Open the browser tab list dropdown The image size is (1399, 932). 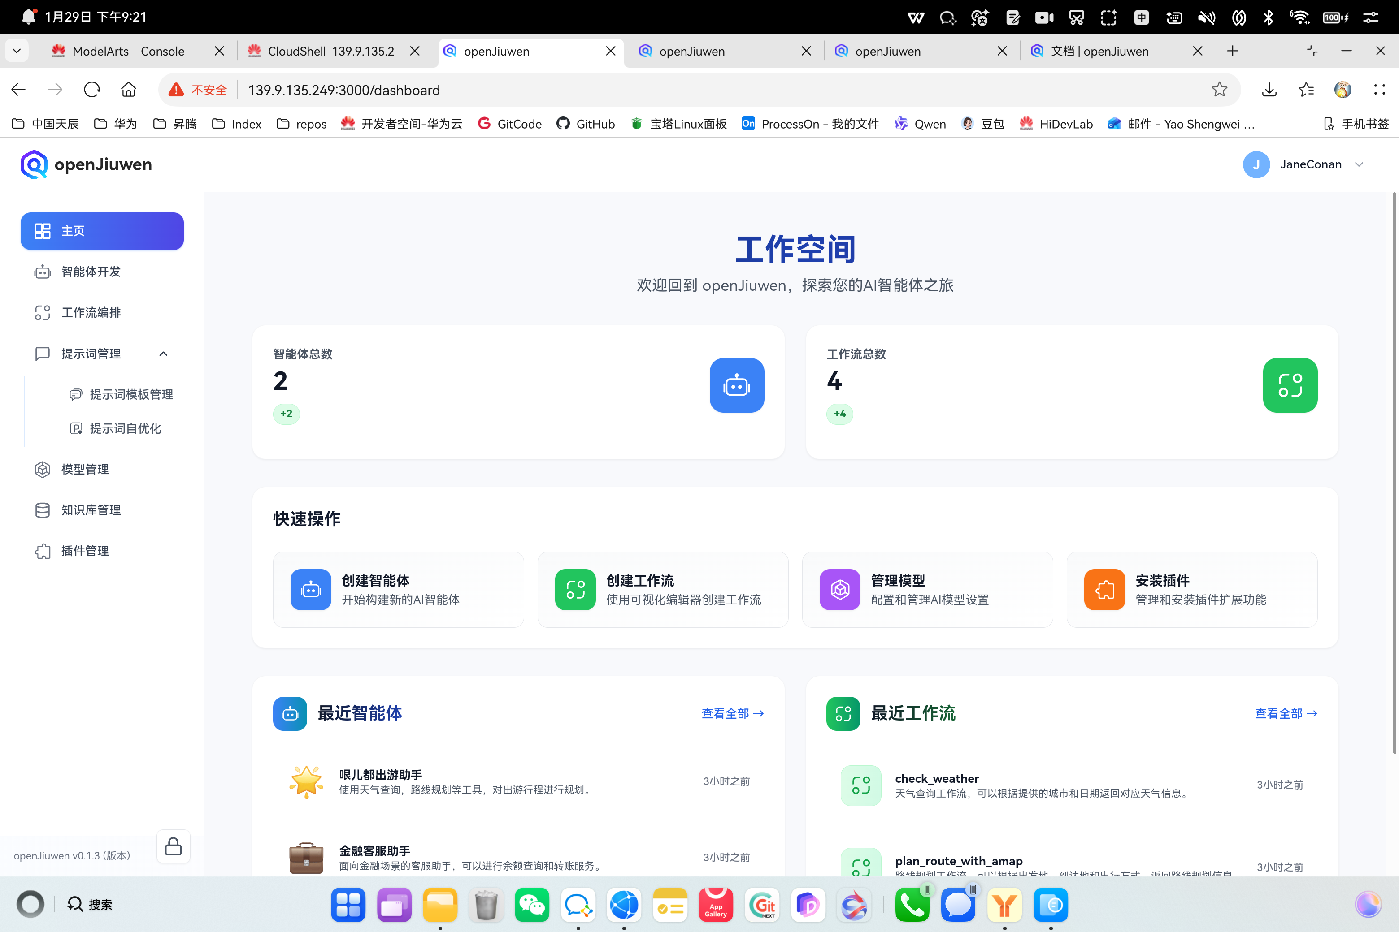coord(17,51)
